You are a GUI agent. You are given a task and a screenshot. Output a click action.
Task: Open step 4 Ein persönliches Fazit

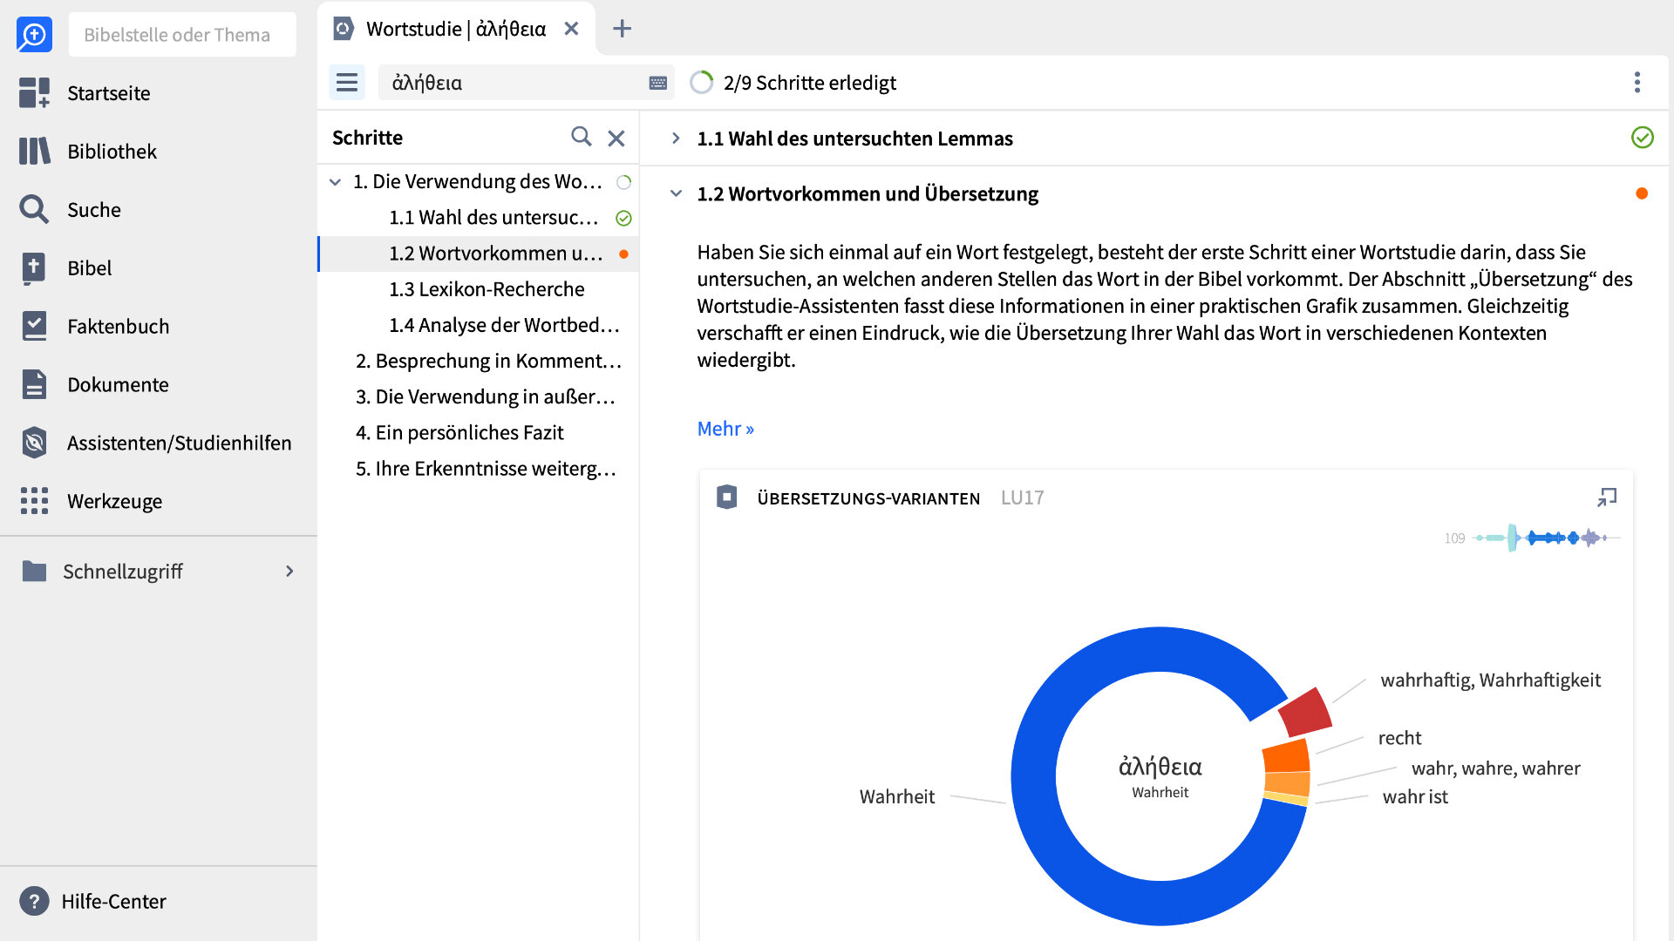click(x=459, y=432)
